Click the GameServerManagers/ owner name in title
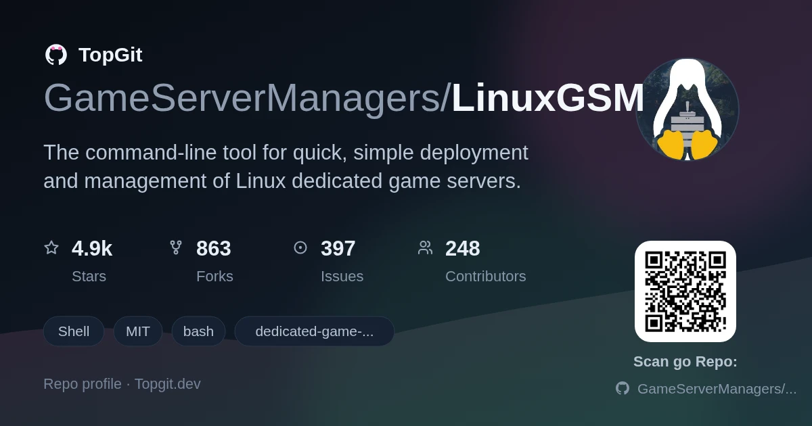 pos(247,98)
